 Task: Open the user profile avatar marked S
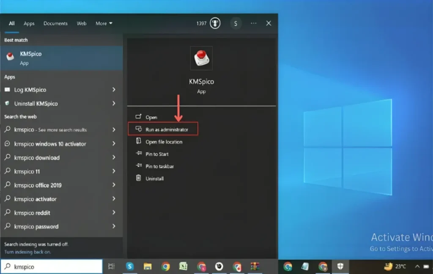click(236, 23)
